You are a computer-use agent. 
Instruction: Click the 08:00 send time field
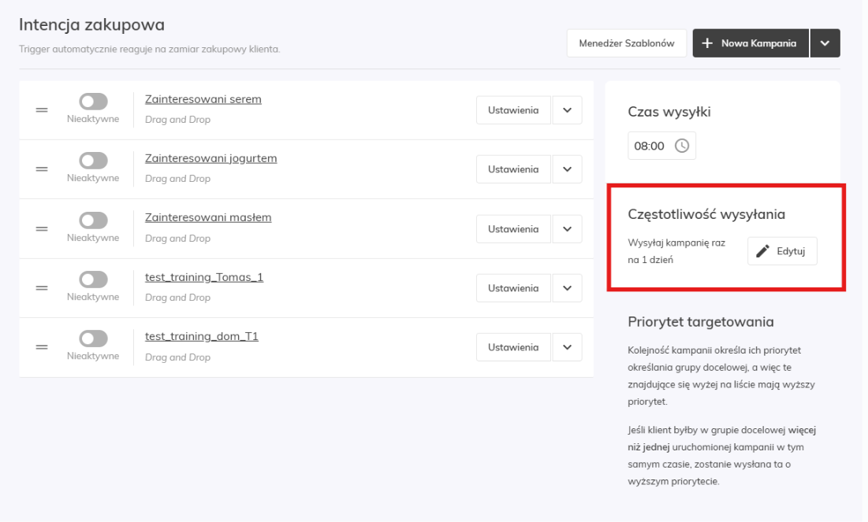[650, 146]
